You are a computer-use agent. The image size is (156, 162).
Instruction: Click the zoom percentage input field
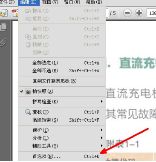[151, 13]
